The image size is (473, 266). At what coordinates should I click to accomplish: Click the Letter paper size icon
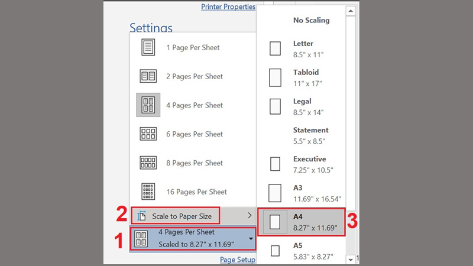[x=275, y=48]
